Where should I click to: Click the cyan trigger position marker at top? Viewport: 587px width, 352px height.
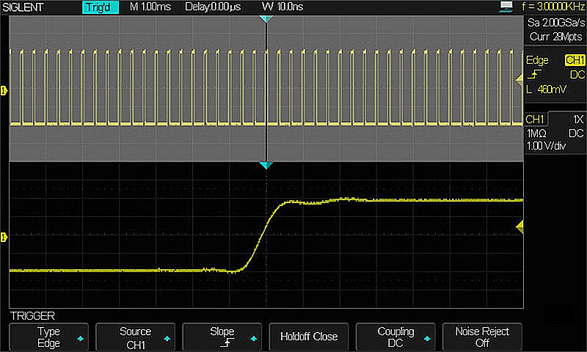[266, 19]
